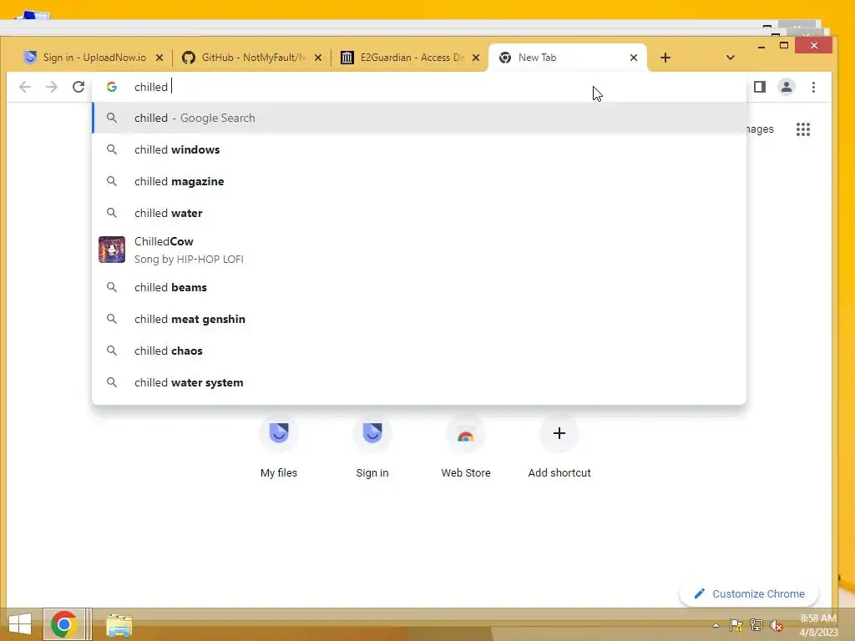
Task: Choose 'chilled magazine' suggestion
Action: pyautogui.click(x=419, y=181)
